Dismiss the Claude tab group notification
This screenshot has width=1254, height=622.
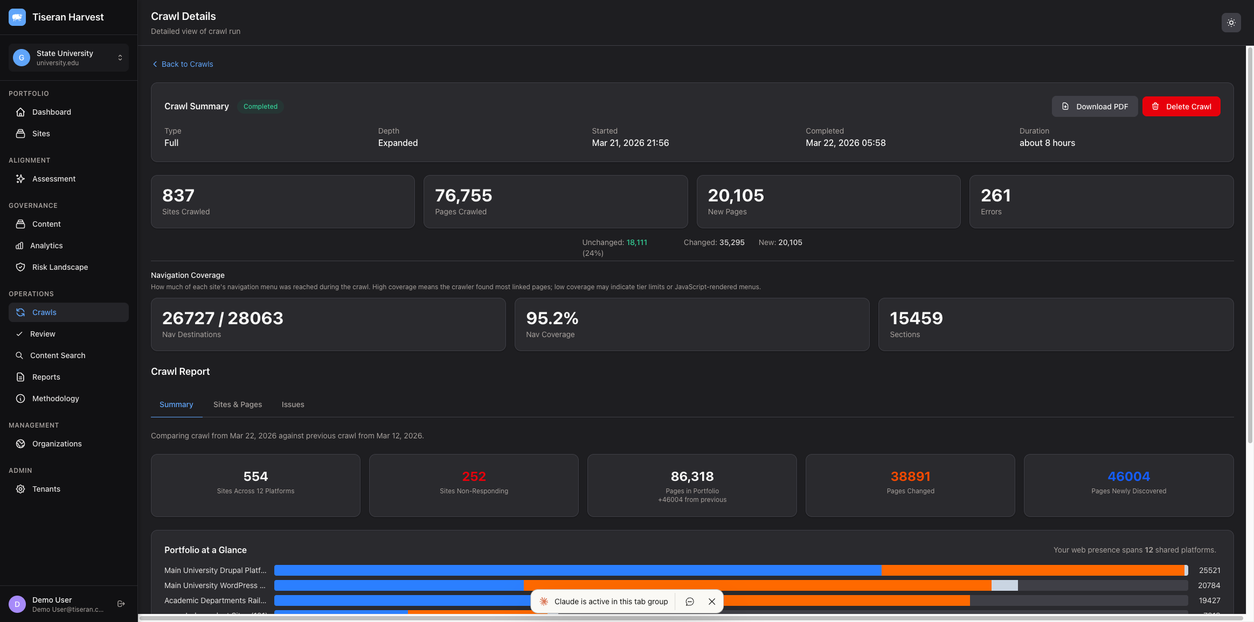coord(711,602)
